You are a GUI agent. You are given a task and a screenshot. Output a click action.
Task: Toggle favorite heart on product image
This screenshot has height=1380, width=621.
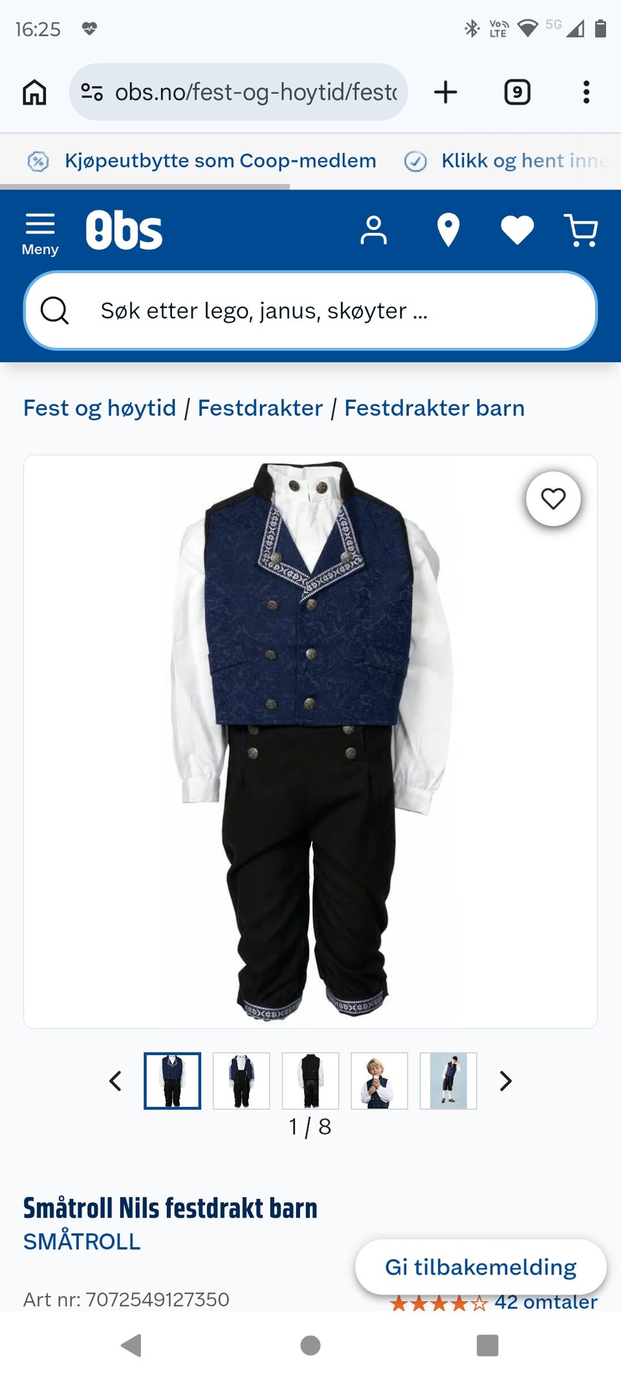click(x=553, y=499)
